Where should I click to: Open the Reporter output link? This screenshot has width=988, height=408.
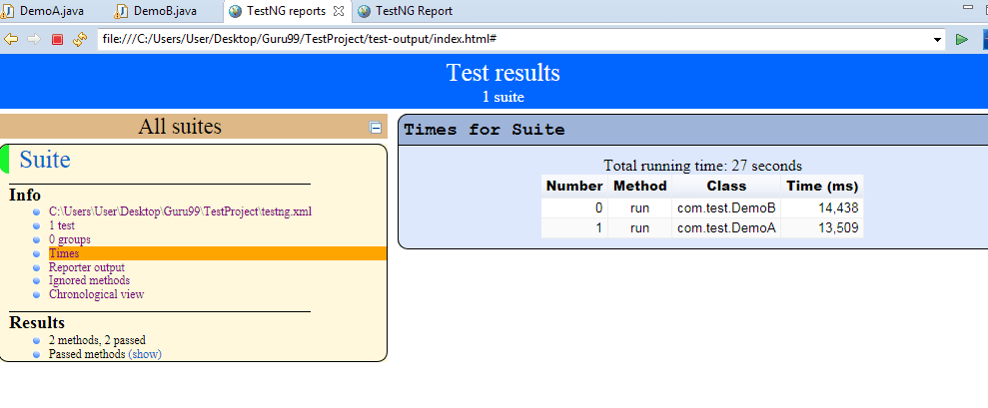click(87, 267)
